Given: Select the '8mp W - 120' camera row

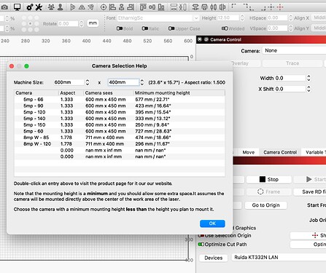Looking at the screenshot, I should (x=120, y=143).
